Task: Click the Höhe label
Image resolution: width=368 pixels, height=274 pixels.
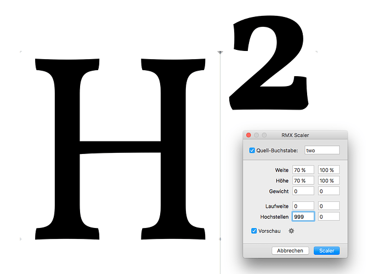Action: click(x=282, y=181)
